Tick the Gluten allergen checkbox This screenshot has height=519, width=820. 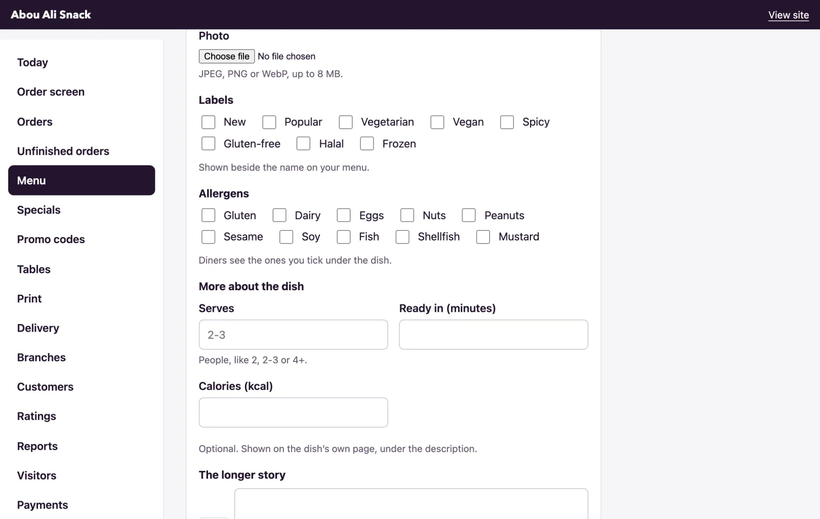(208, 215)
